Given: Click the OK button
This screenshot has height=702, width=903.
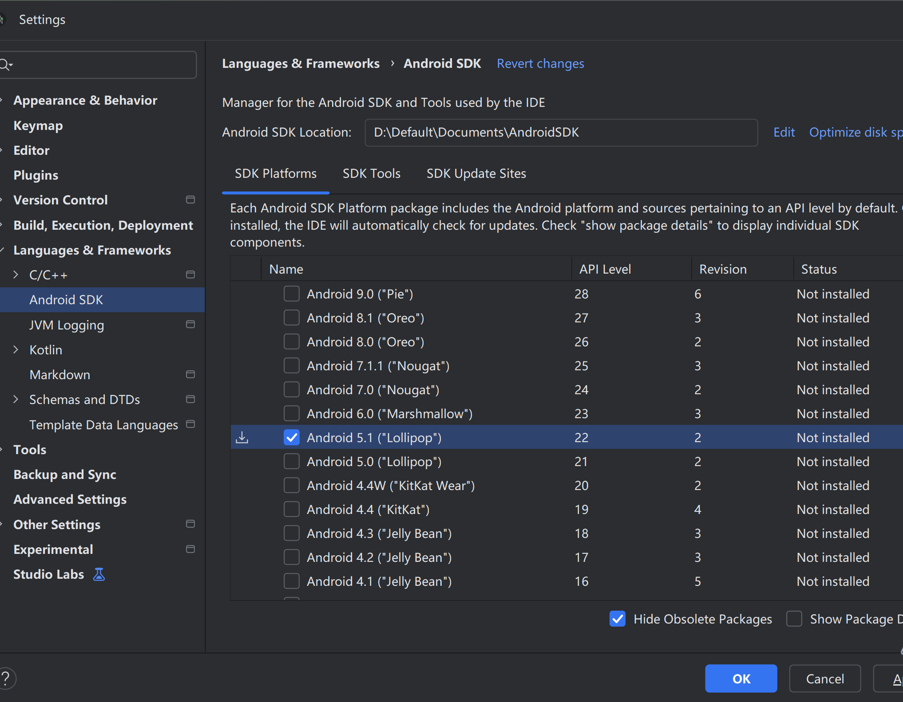Looking at the screenshot, I should coord(741,678).
